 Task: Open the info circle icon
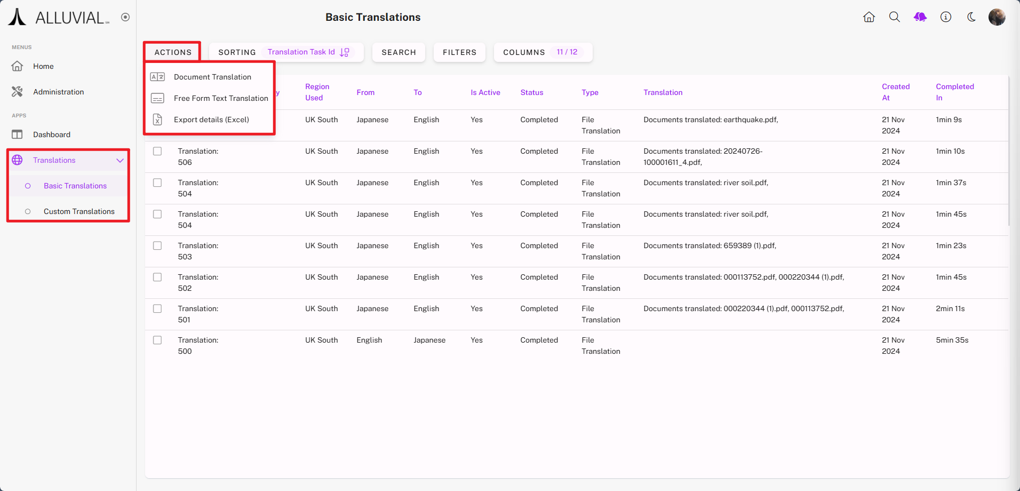tap(946, 17)
